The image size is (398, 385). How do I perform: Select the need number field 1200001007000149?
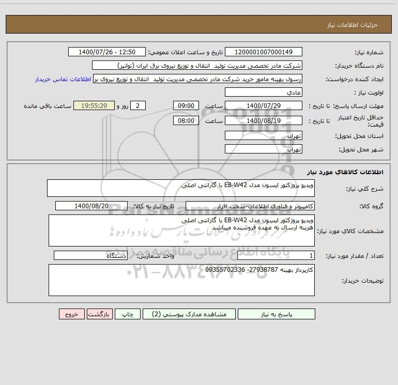(264, 52)
